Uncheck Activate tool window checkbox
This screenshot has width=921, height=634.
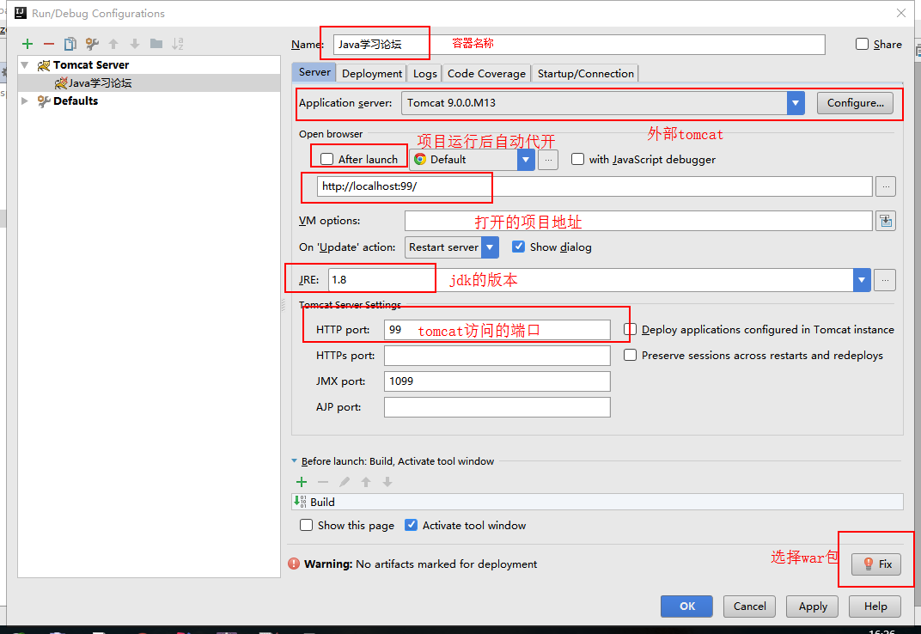pyautogui.click(x=412, y=525)
